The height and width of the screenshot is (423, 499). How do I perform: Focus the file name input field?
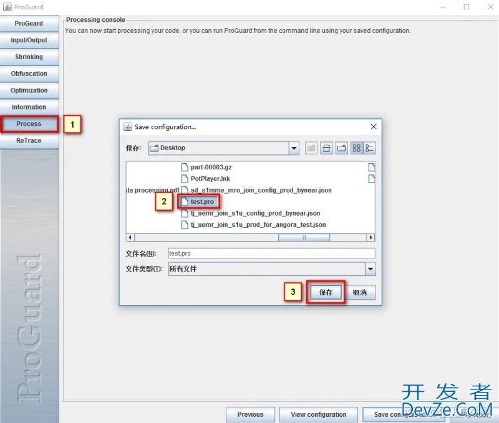coord(271,254)
